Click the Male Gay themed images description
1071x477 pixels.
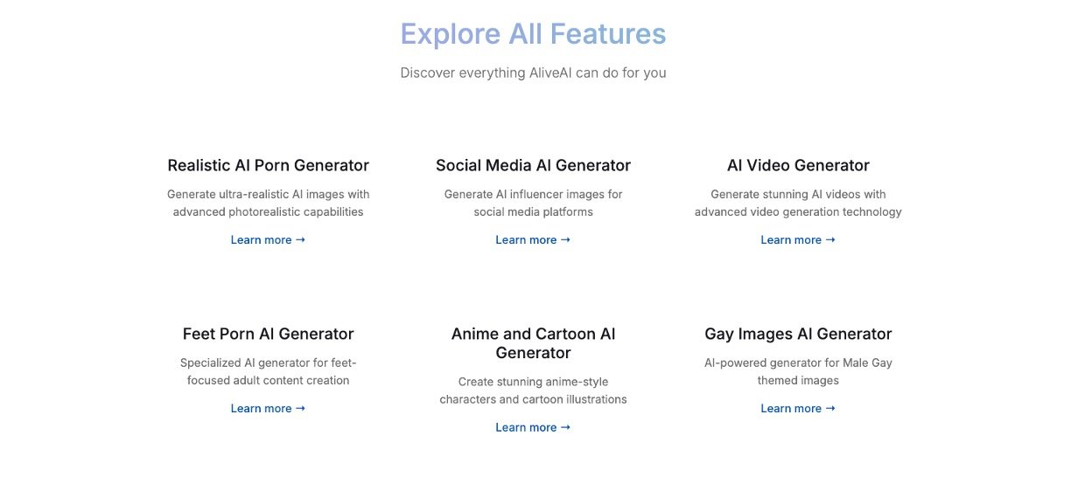point(798,372)
